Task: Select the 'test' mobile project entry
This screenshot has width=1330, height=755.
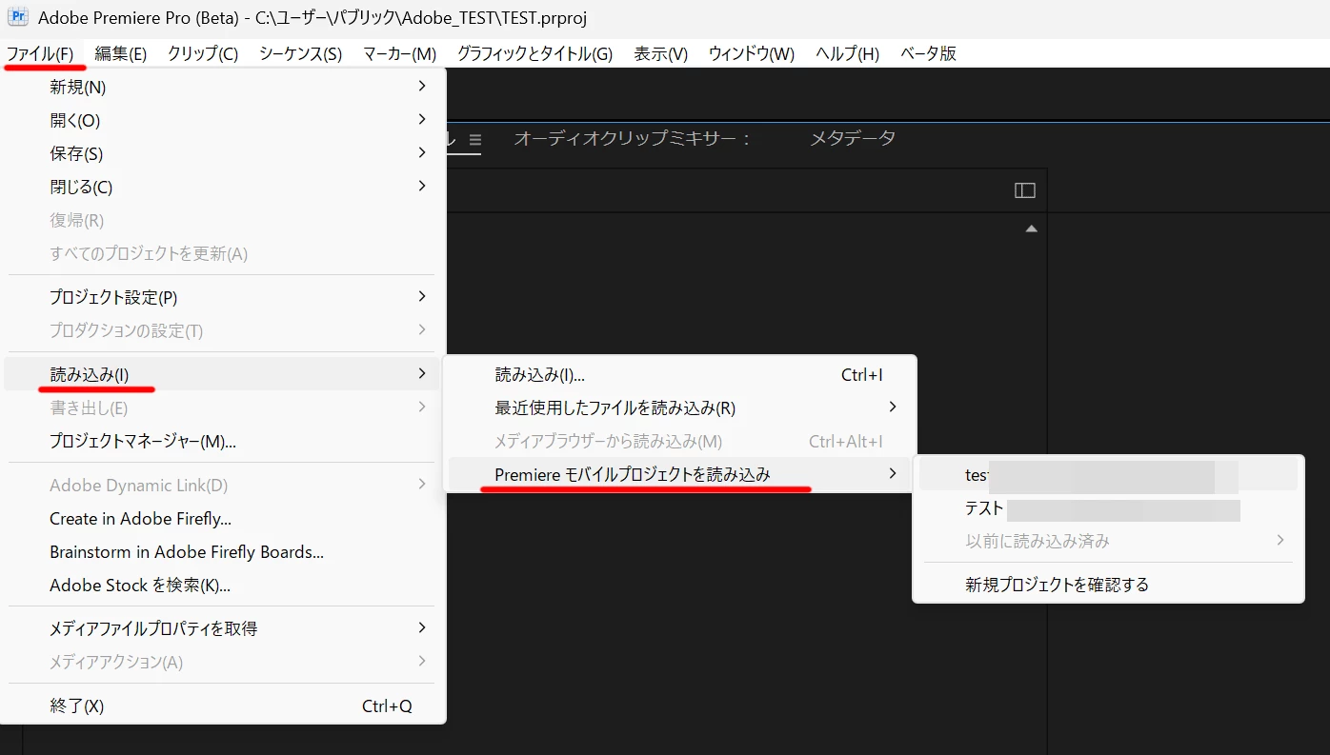Action: 1108,475
